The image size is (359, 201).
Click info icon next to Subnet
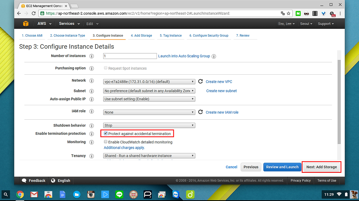tap(91, 91)
